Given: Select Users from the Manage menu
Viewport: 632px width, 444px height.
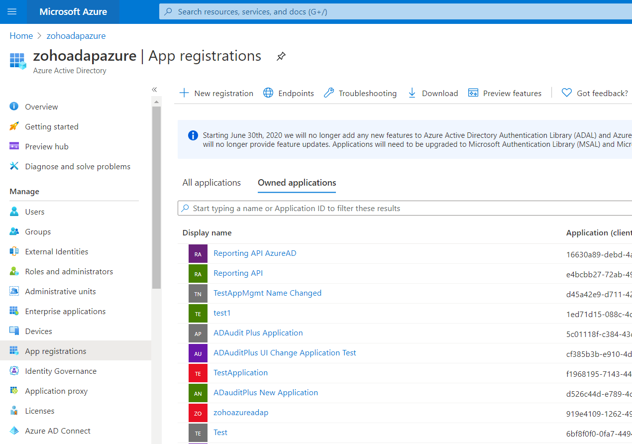Looking at the screenshot, I should (34, 212).
